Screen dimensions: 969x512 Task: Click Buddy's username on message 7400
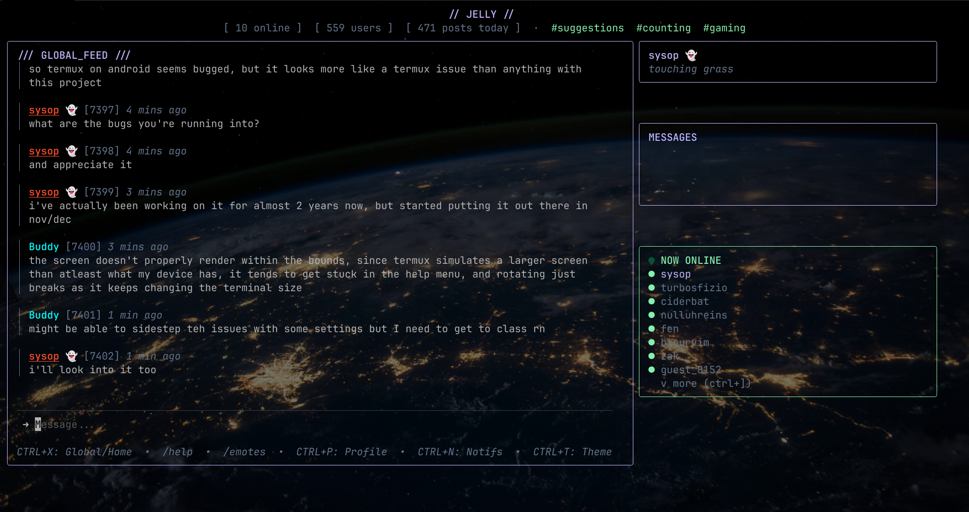(44, 247)
